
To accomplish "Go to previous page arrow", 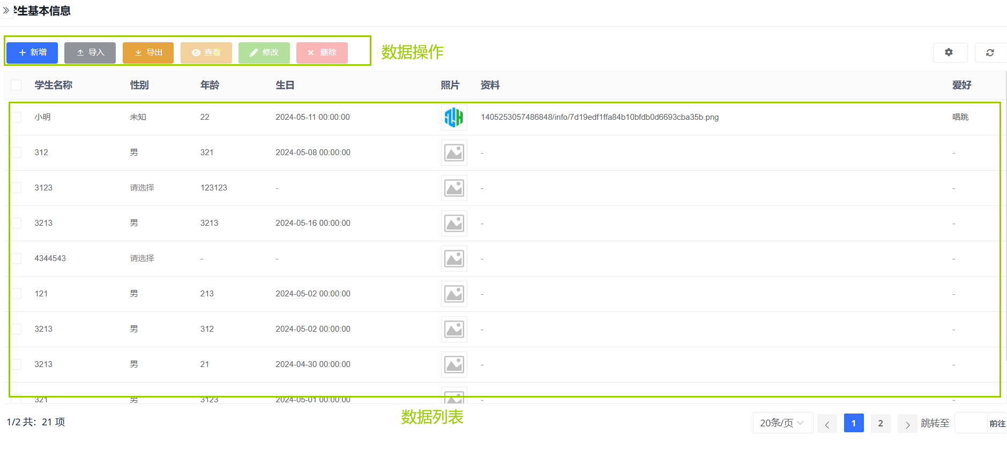I will coord(827,423).
